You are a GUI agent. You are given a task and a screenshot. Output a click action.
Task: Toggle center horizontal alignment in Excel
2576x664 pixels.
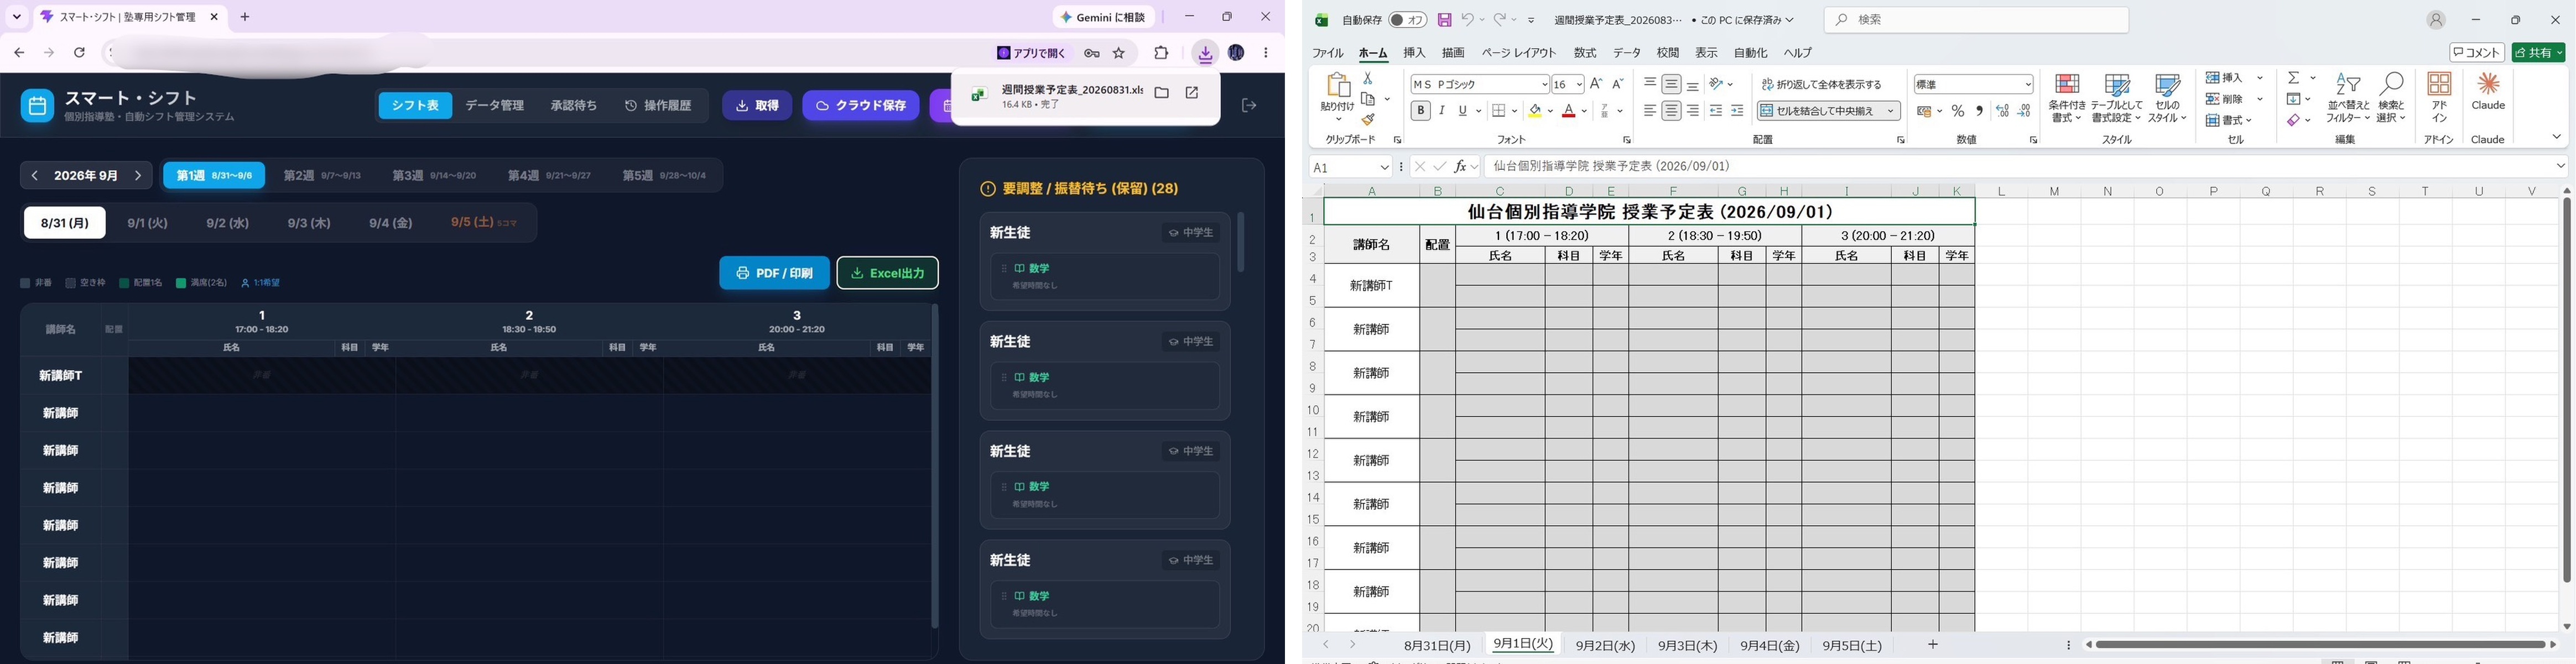pos(1671,111)
